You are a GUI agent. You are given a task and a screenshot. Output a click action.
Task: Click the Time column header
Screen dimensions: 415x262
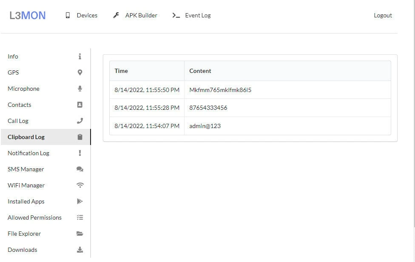click(121, 71)
